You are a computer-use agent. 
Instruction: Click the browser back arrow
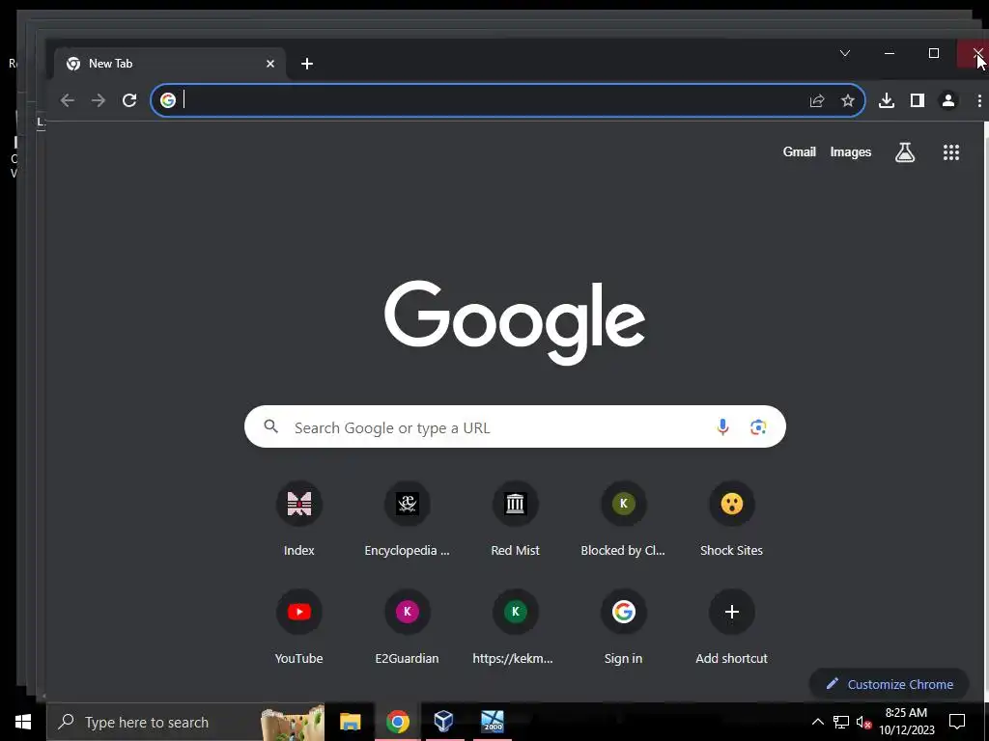coord(68,100)
